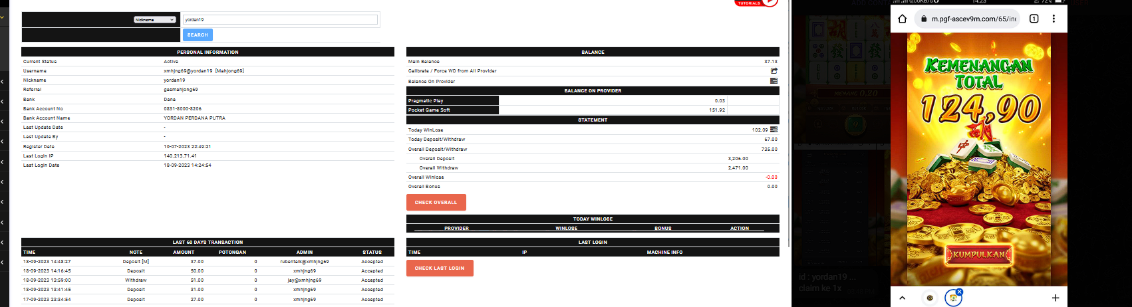Click the Balance On Provider list icon
The image size is (1132, 307).
[x=774, y=81]
